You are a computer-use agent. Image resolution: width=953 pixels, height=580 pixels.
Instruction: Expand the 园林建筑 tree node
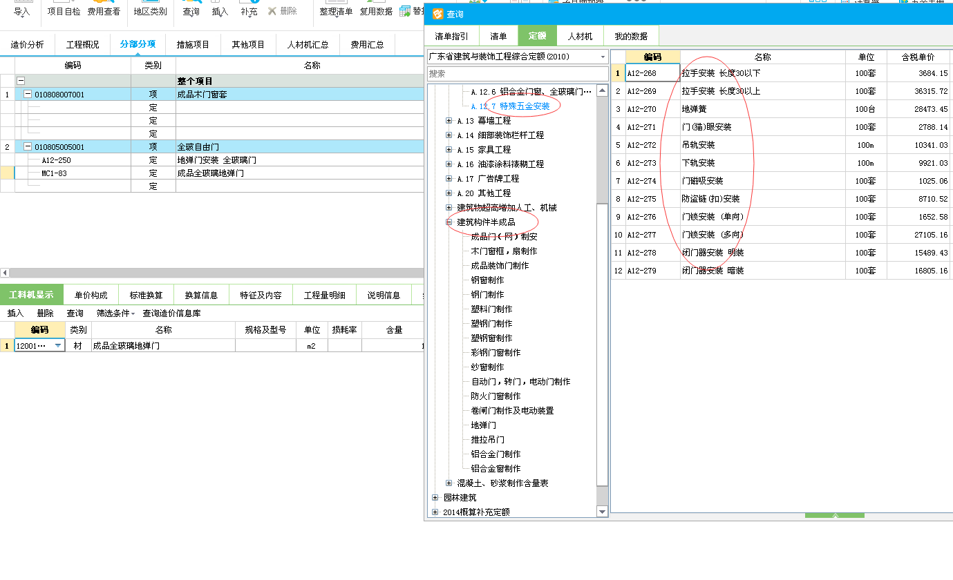pyautogui.click(x=435, y=497)
